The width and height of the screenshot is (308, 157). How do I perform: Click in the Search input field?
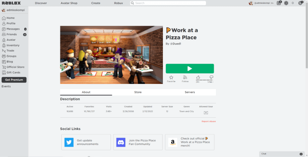coord(168,3)
